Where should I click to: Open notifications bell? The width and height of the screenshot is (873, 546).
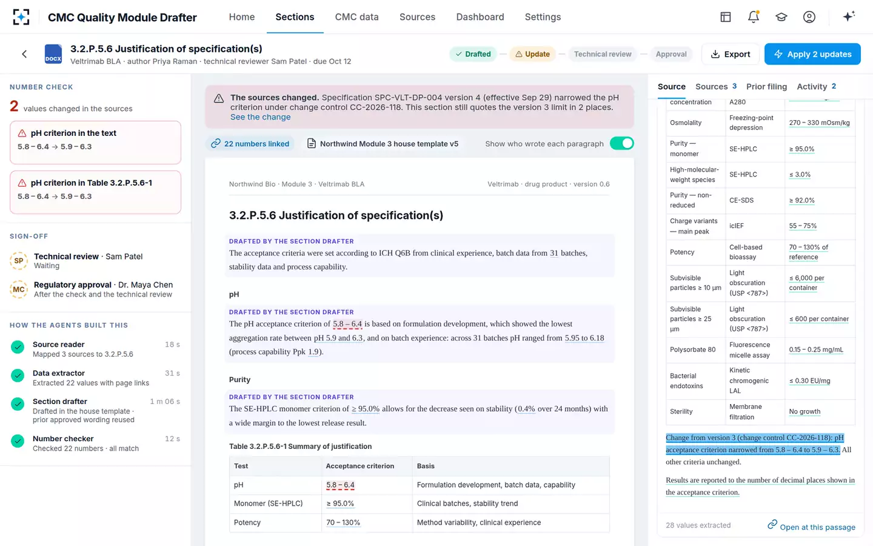(754, 17)
